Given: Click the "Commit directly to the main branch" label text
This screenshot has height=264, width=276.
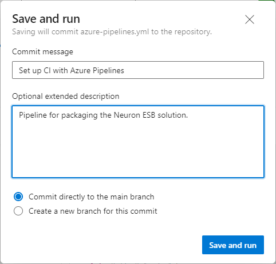Looking at the screenshot, I should [91, 197].
